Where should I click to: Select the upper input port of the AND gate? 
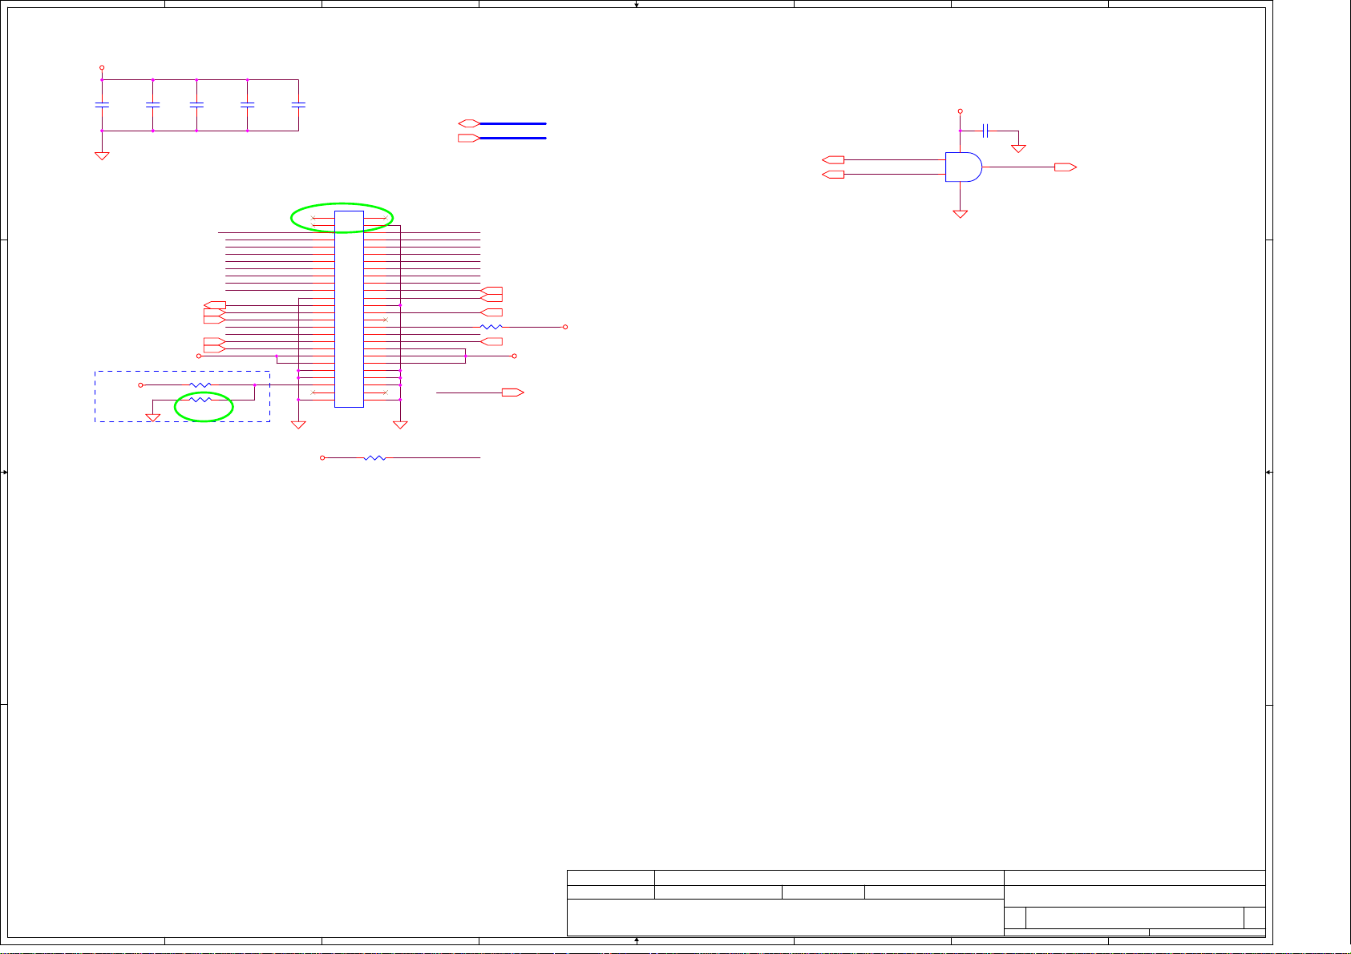834,159
